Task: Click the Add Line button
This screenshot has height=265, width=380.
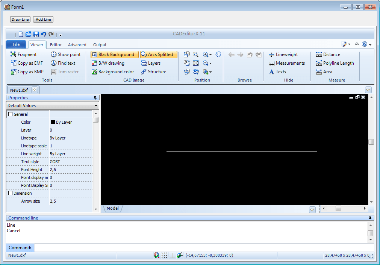Action: point(43,20)
